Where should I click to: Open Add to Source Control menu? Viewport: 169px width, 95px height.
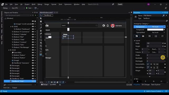[153, 91]
